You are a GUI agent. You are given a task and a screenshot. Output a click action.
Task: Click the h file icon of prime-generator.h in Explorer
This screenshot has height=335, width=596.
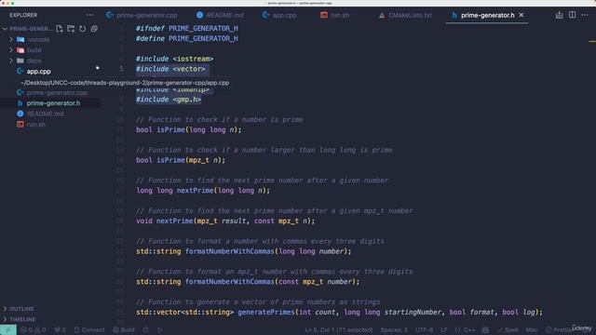click(20, 103)
